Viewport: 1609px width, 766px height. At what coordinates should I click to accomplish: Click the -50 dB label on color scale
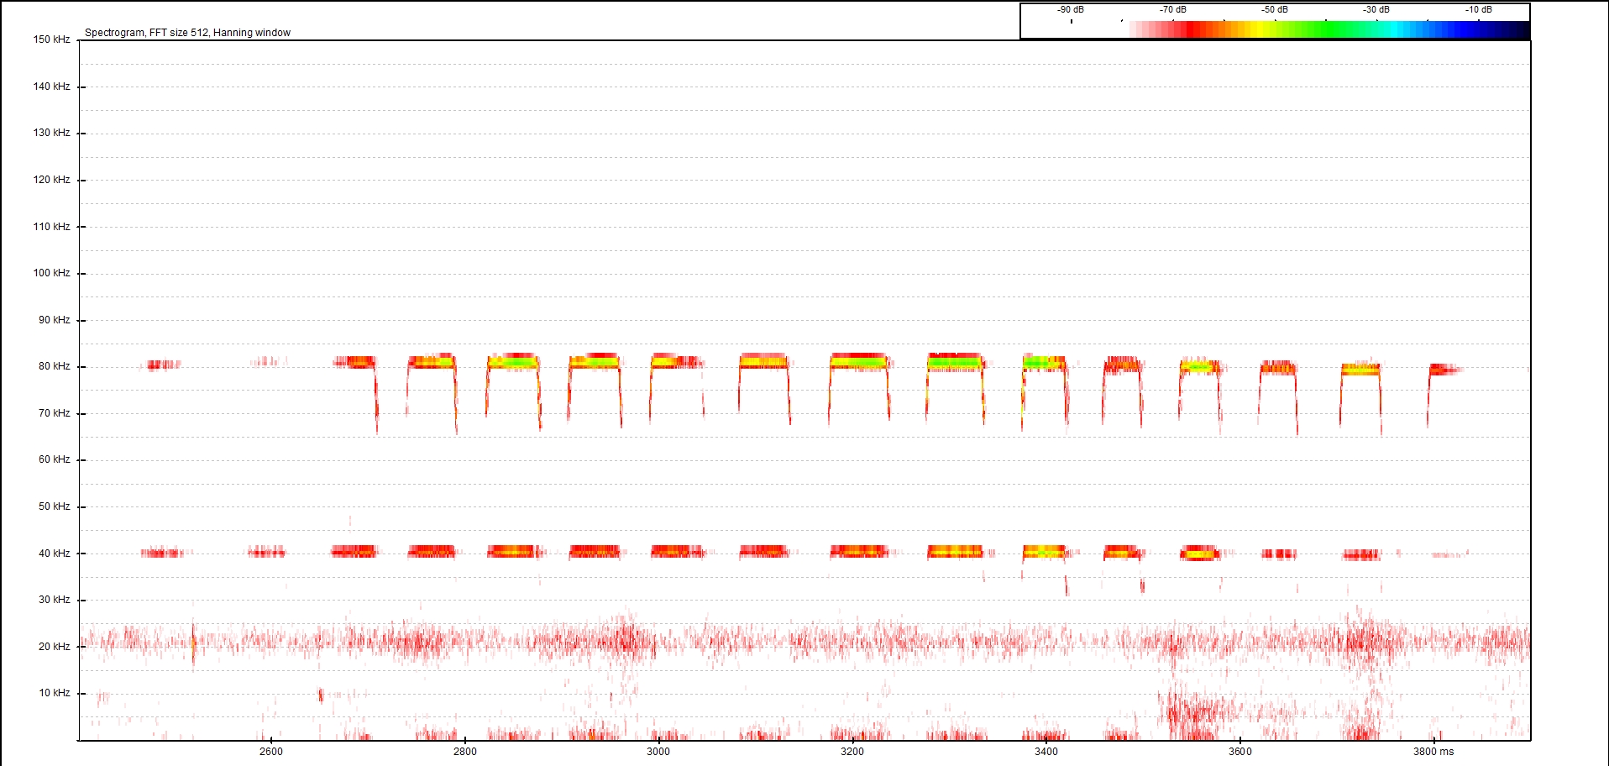1274,10
